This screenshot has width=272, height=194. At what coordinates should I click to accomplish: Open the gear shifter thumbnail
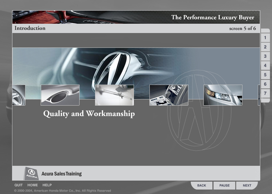click(x=169, y=95)
